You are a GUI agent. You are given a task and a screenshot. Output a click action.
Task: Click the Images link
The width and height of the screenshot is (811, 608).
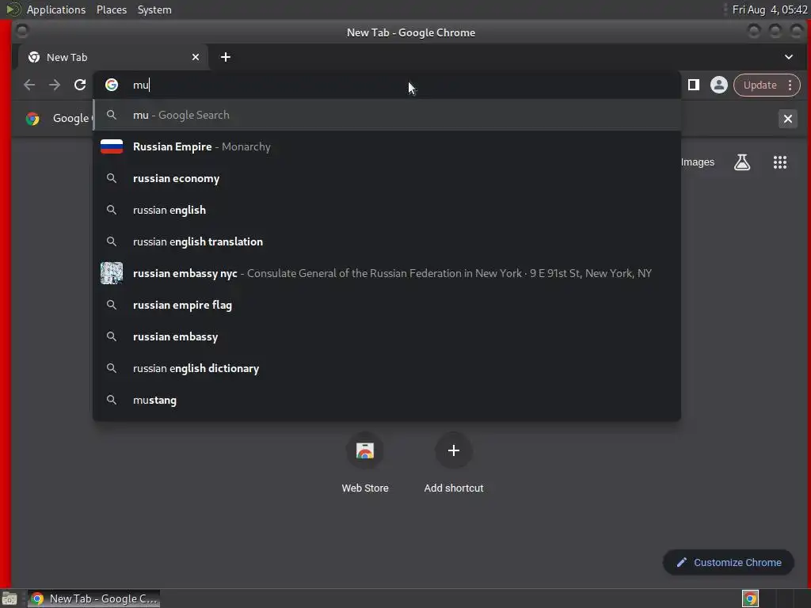point(697,162)
